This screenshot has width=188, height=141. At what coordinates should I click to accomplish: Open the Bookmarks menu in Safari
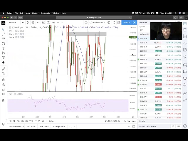click(45, 13)
